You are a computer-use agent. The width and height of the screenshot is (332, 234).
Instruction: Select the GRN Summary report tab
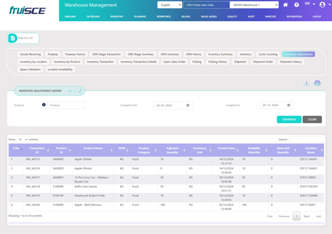[x=170, y=54]
